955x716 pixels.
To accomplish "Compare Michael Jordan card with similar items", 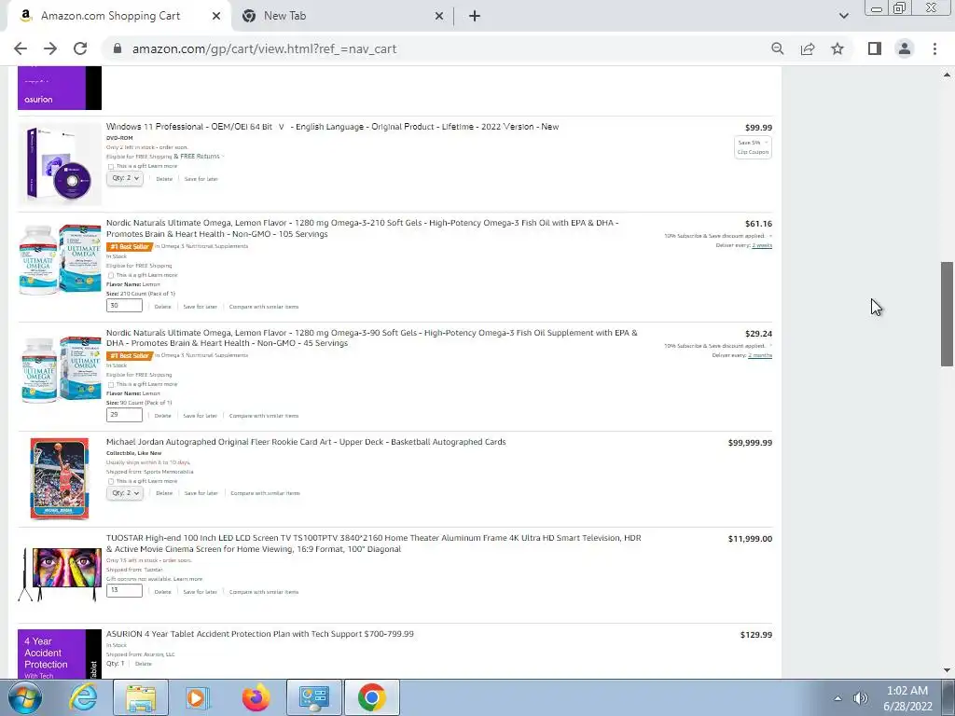I will pyautogui.click(x=265, y=493).
